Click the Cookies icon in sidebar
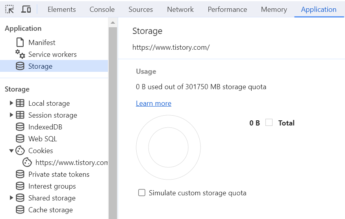The image size is (345, 219). coord(20,151)
